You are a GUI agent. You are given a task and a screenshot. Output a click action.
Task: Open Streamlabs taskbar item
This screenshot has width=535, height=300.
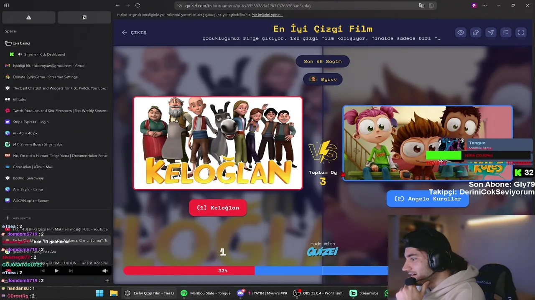[x=364, y=293]
